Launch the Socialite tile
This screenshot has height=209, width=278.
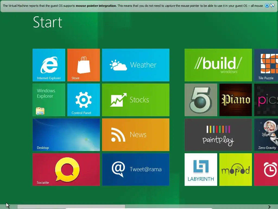point(66,170)
